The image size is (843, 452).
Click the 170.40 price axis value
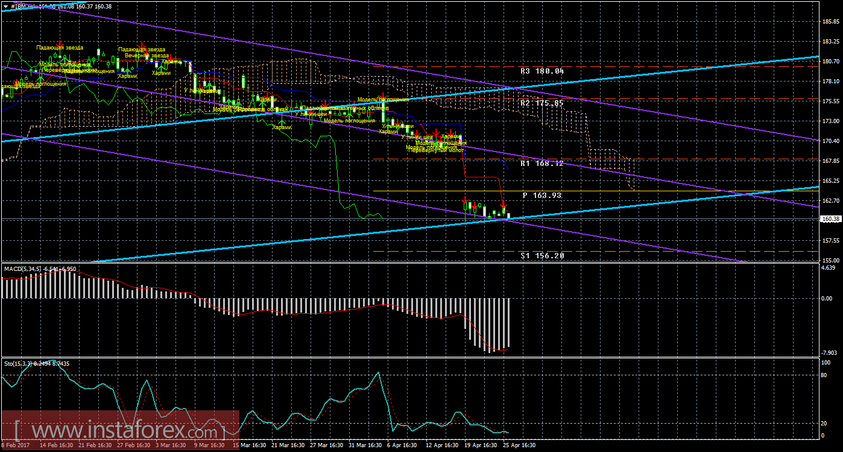pyautogui.click(x=831, y=141)
